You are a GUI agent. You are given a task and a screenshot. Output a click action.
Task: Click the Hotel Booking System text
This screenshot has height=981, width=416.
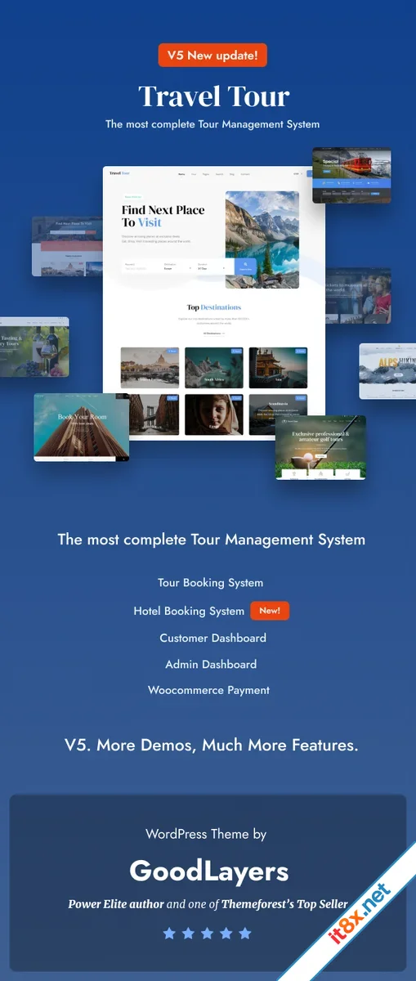point(189,611)
